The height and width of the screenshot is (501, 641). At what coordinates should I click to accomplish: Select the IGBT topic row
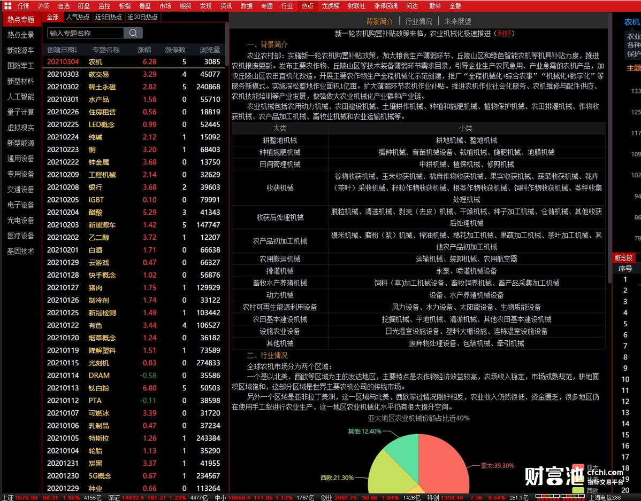pyautogui.click(x=134, y=200)
